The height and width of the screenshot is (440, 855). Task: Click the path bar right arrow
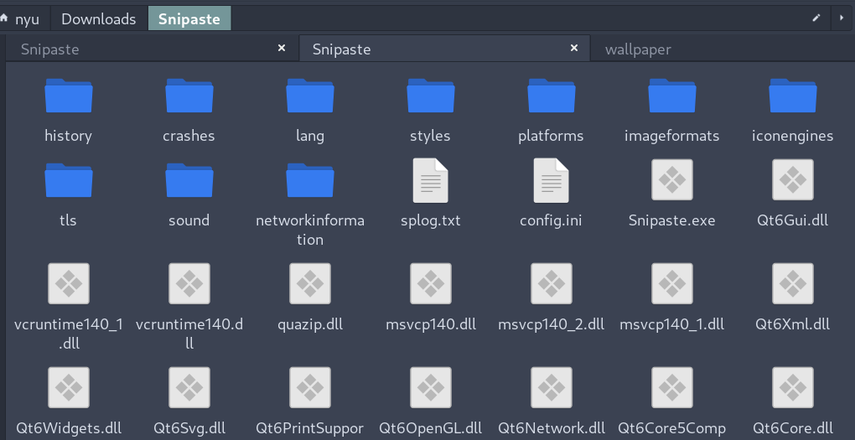point(842,18)
